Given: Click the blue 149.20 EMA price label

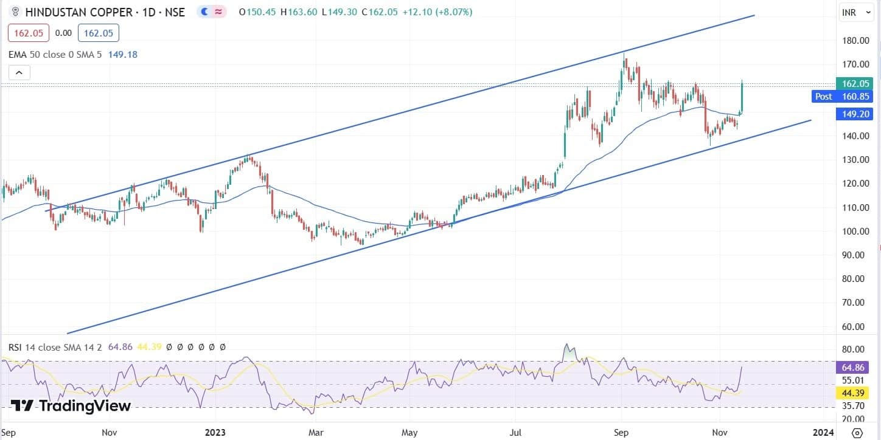Looking at the screenshot, I should (855, 114).
